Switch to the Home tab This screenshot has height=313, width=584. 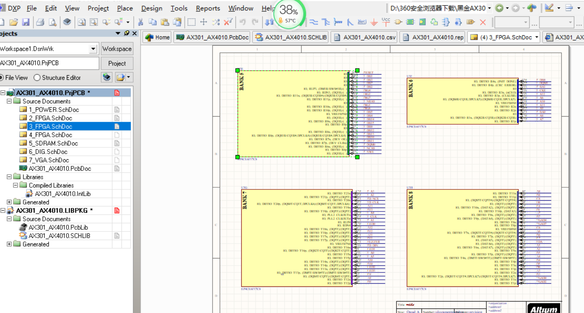coord(157,37)
